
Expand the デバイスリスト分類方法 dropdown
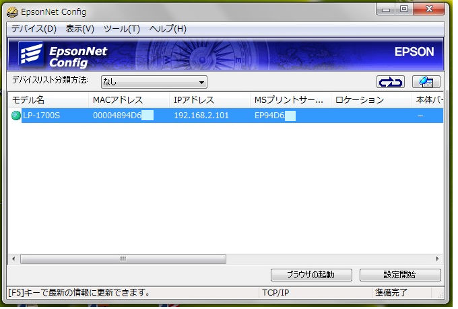coord(154,82)
